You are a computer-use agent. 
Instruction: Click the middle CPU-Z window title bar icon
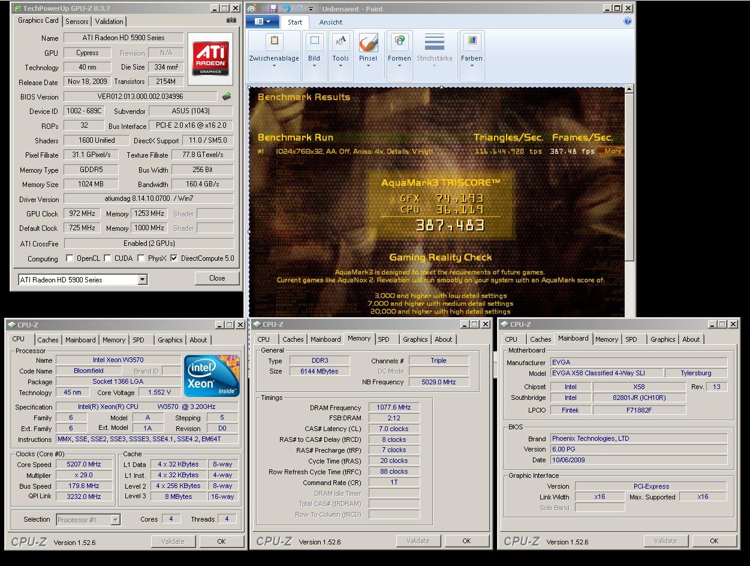click(258, 324)
